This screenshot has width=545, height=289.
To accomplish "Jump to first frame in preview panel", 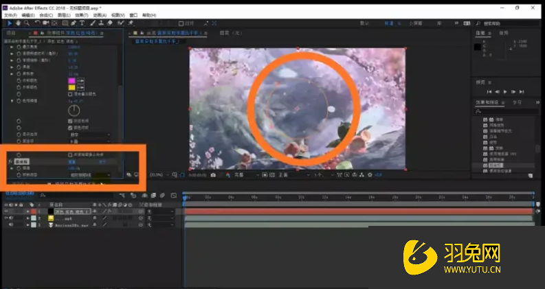I will (489, 92).
